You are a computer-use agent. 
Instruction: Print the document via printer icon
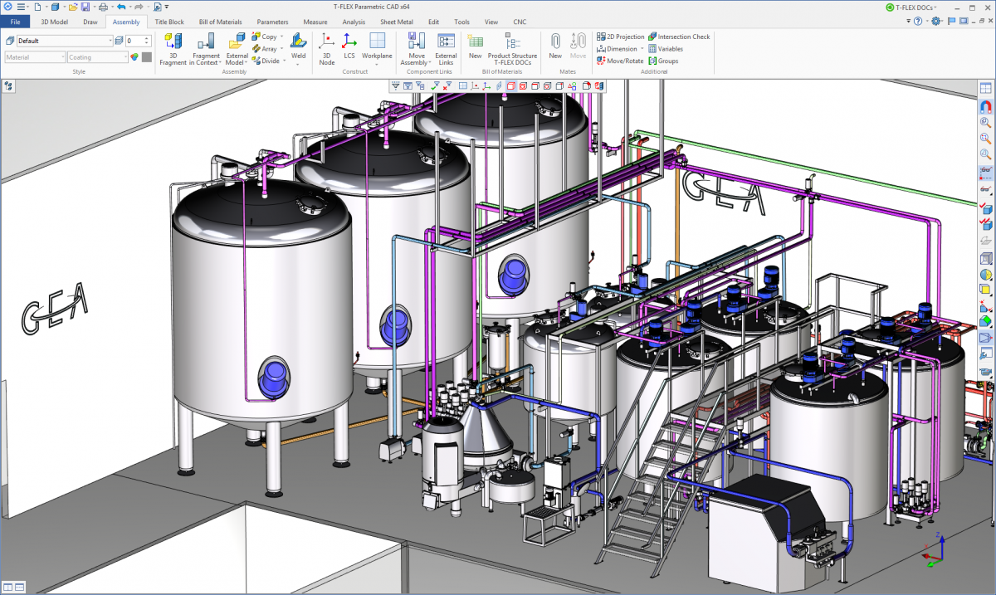(x=102, y=7)
